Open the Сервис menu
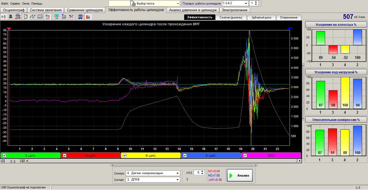Viewport: 368px width, 190px height. [15, 3]
